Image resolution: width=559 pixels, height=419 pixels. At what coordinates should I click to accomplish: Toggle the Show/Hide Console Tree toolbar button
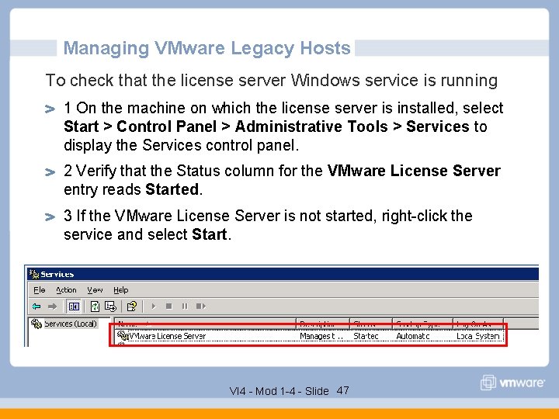coord(74,306)
